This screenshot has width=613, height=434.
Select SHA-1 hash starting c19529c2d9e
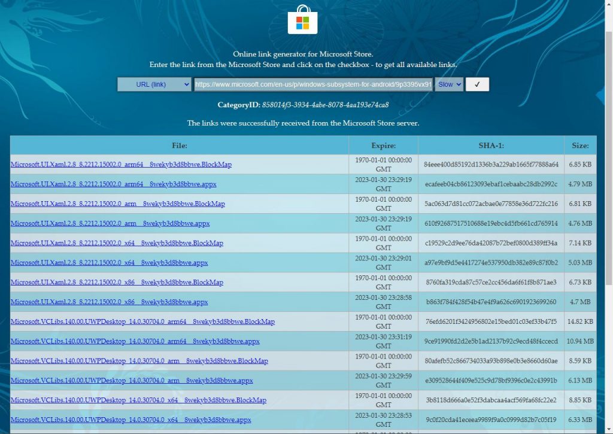pyautogui.click(x=491, y=243)
